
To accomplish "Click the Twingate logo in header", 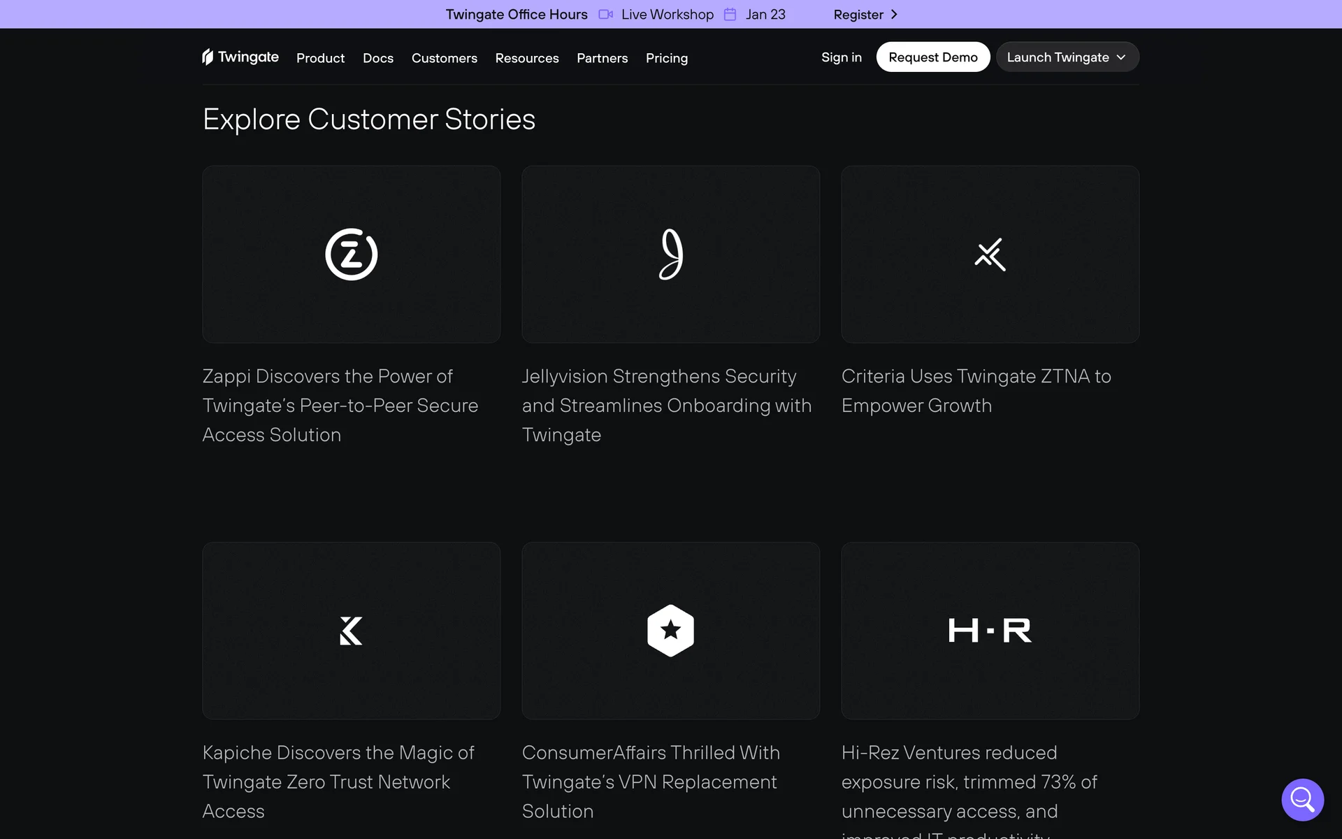I will (240, 57).
